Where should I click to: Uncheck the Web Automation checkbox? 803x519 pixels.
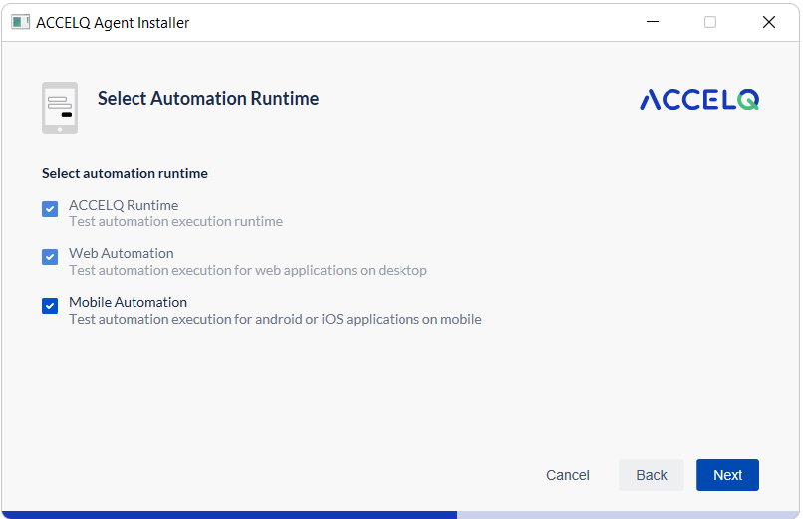point(50,257)
